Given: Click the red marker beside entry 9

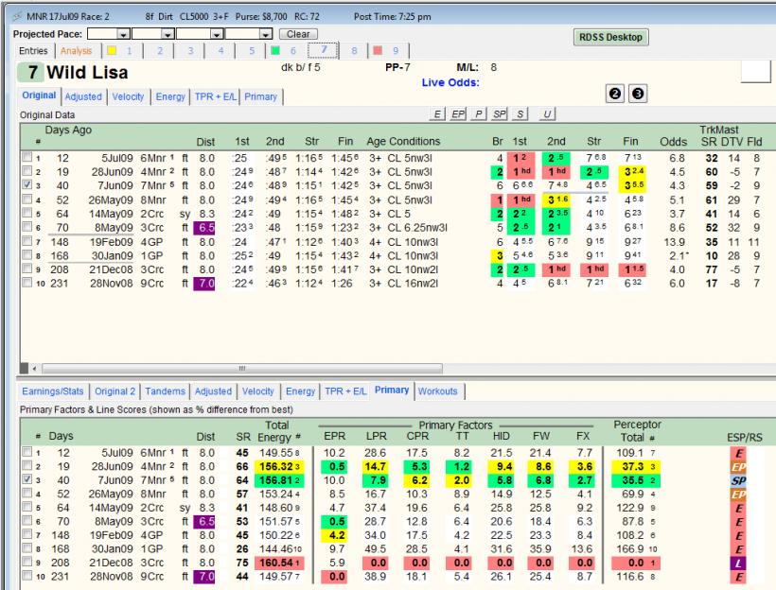Looking at the screenshot, I should 378,50.
